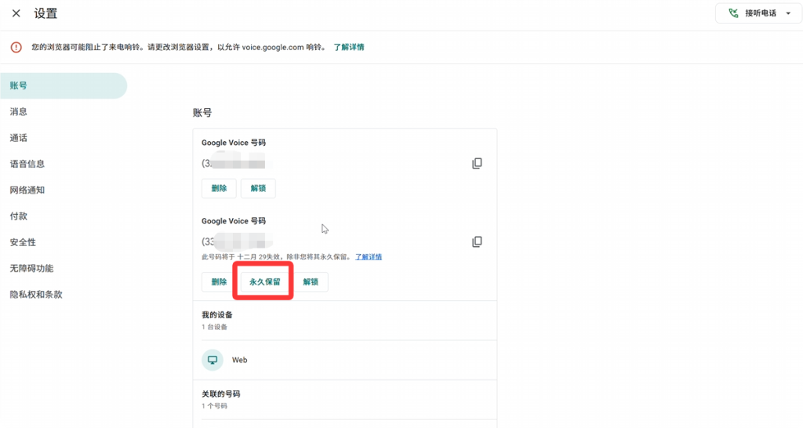Click the red warning alert icon
The width and height of the screenshot is (803, 428).
(x=16, y=47)
